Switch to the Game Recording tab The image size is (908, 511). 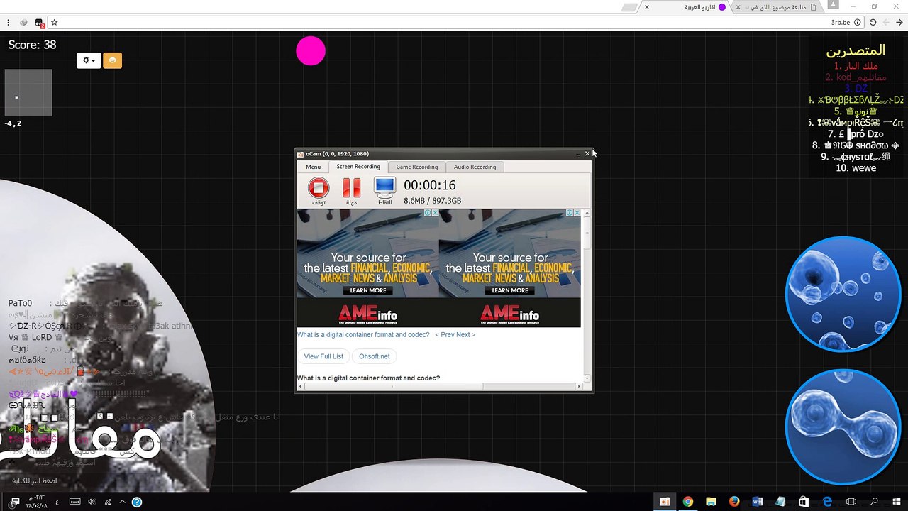coord(417,167)
